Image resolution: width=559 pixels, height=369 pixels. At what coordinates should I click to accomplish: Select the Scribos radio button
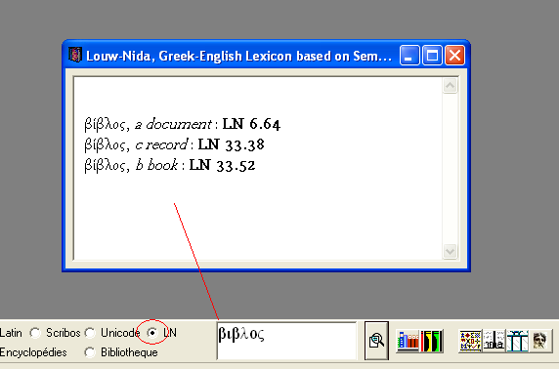[x=35, y=333]
